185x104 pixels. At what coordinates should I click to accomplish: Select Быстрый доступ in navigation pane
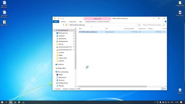click(x=63, y=30)
